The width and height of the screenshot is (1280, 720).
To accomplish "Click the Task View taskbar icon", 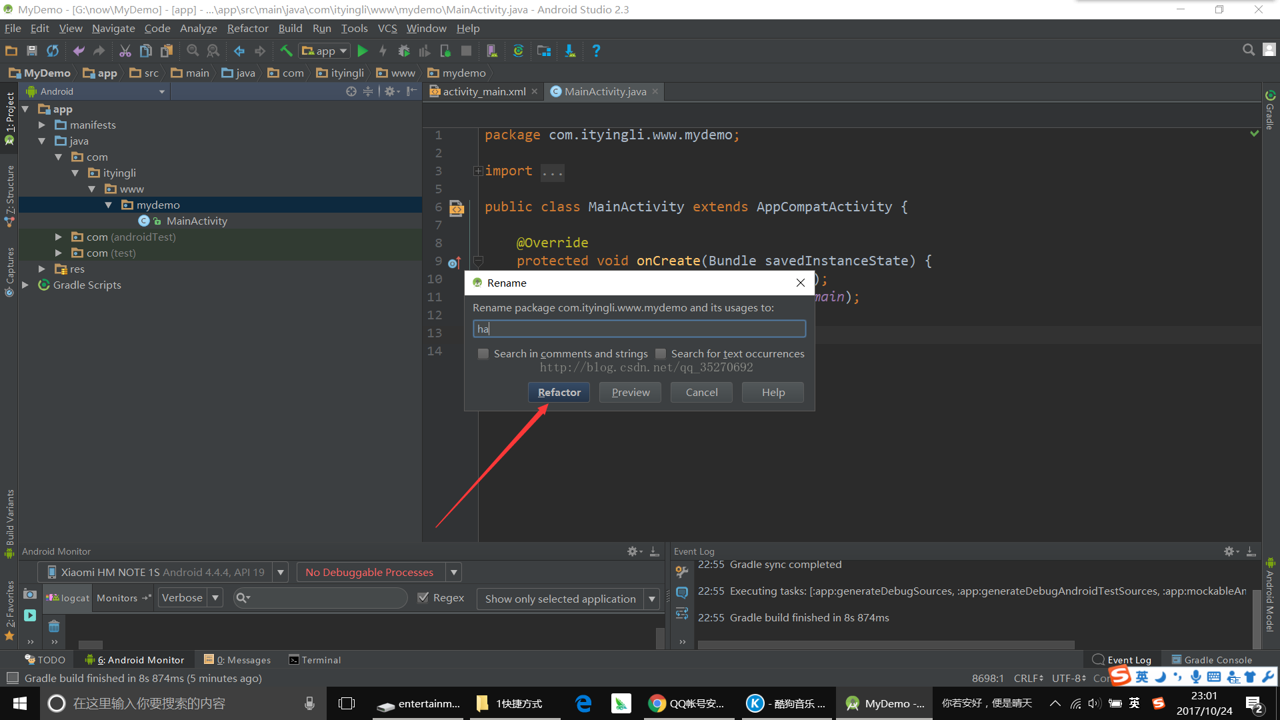I will click(347, 703).
